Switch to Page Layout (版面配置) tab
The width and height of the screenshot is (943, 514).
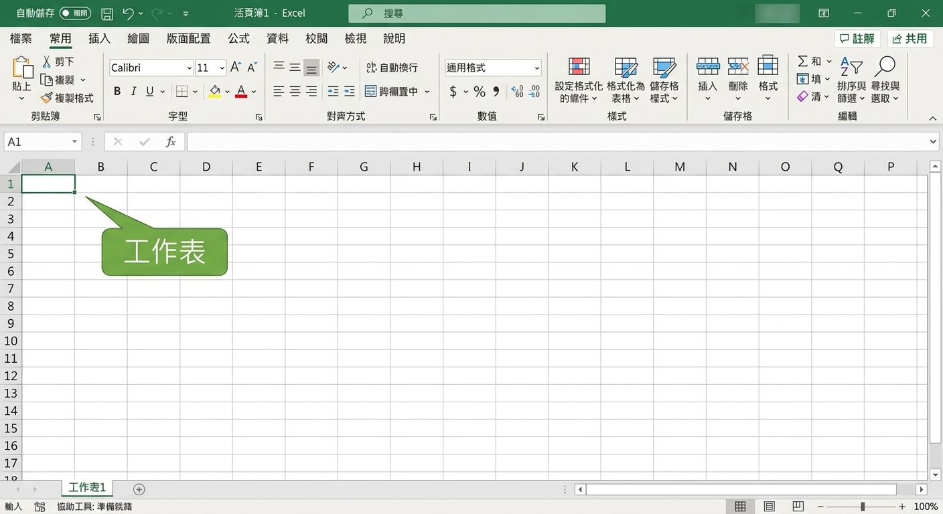188,39
